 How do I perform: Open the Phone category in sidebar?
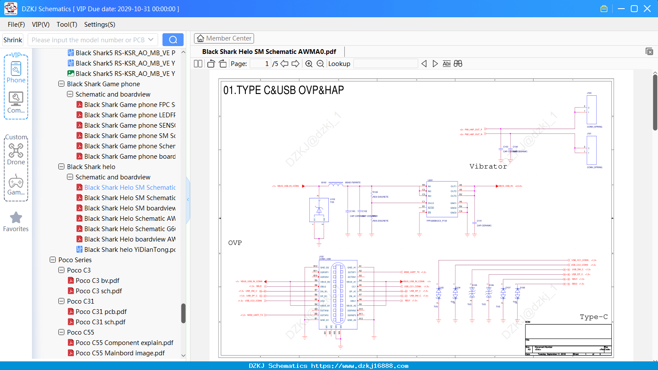(x=16, y=72)
